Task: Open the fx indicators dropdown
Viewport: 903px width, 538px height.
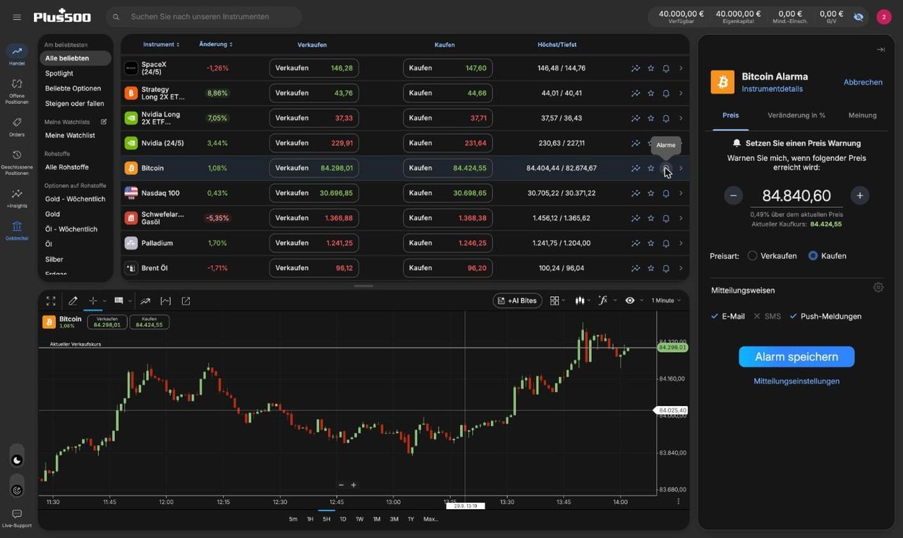Action: tap(607, 300)
